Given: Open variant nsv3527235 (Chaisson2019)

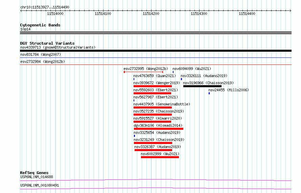Looking at the screenshot, I should point(159,111).
